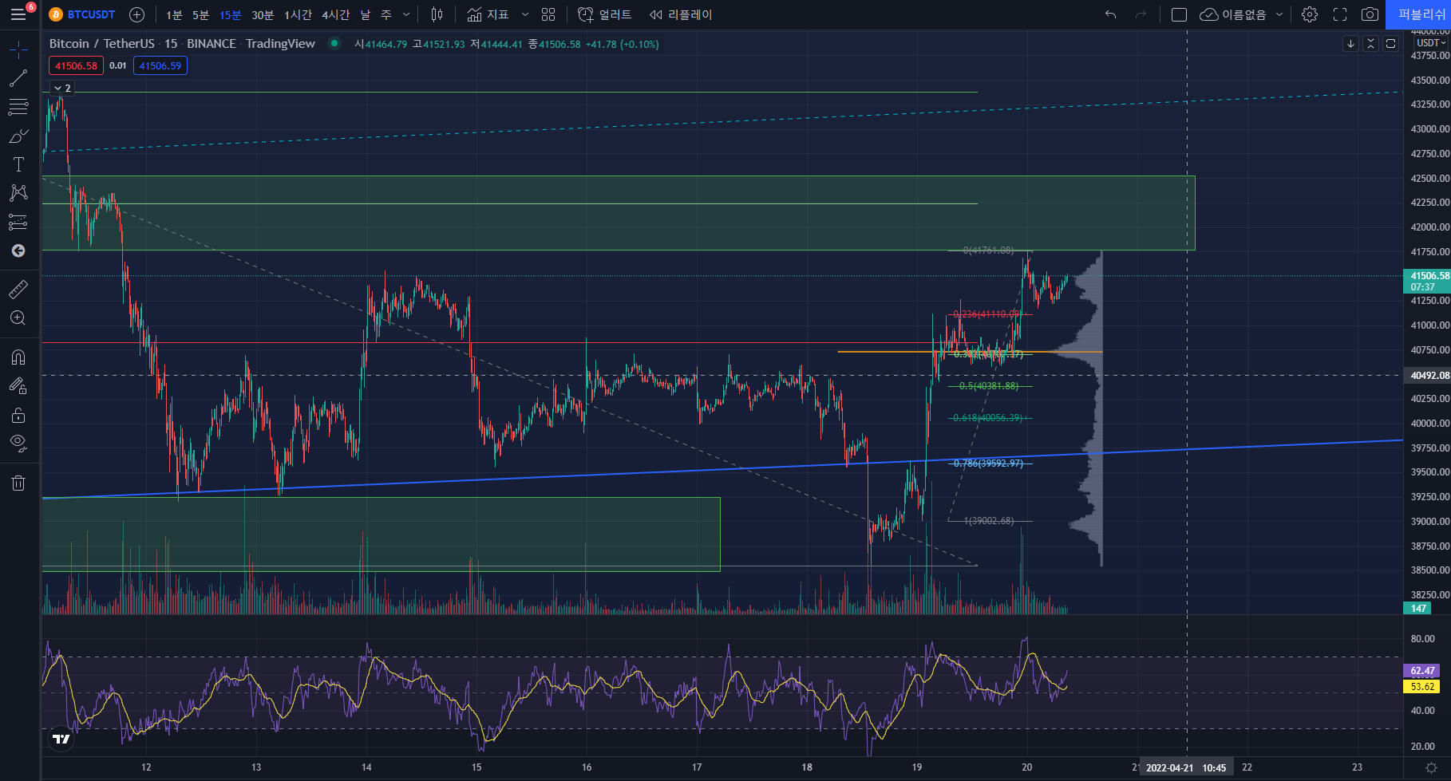Screen dimensions: 1451x781
Task: Expand the timeframe list dropdown
Action: [x=406, y=14]
